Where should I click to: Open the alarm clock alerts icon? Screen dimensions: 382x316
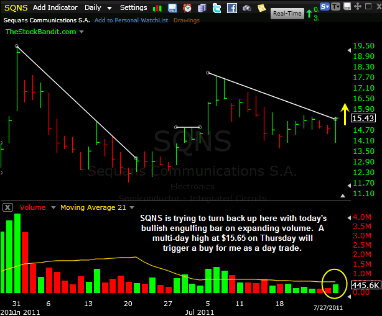tap(187, 8)
